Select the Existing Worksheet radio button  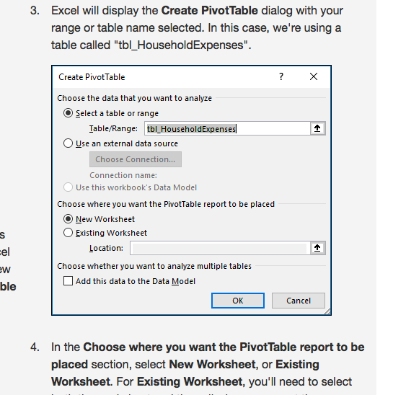coord(68,233)
